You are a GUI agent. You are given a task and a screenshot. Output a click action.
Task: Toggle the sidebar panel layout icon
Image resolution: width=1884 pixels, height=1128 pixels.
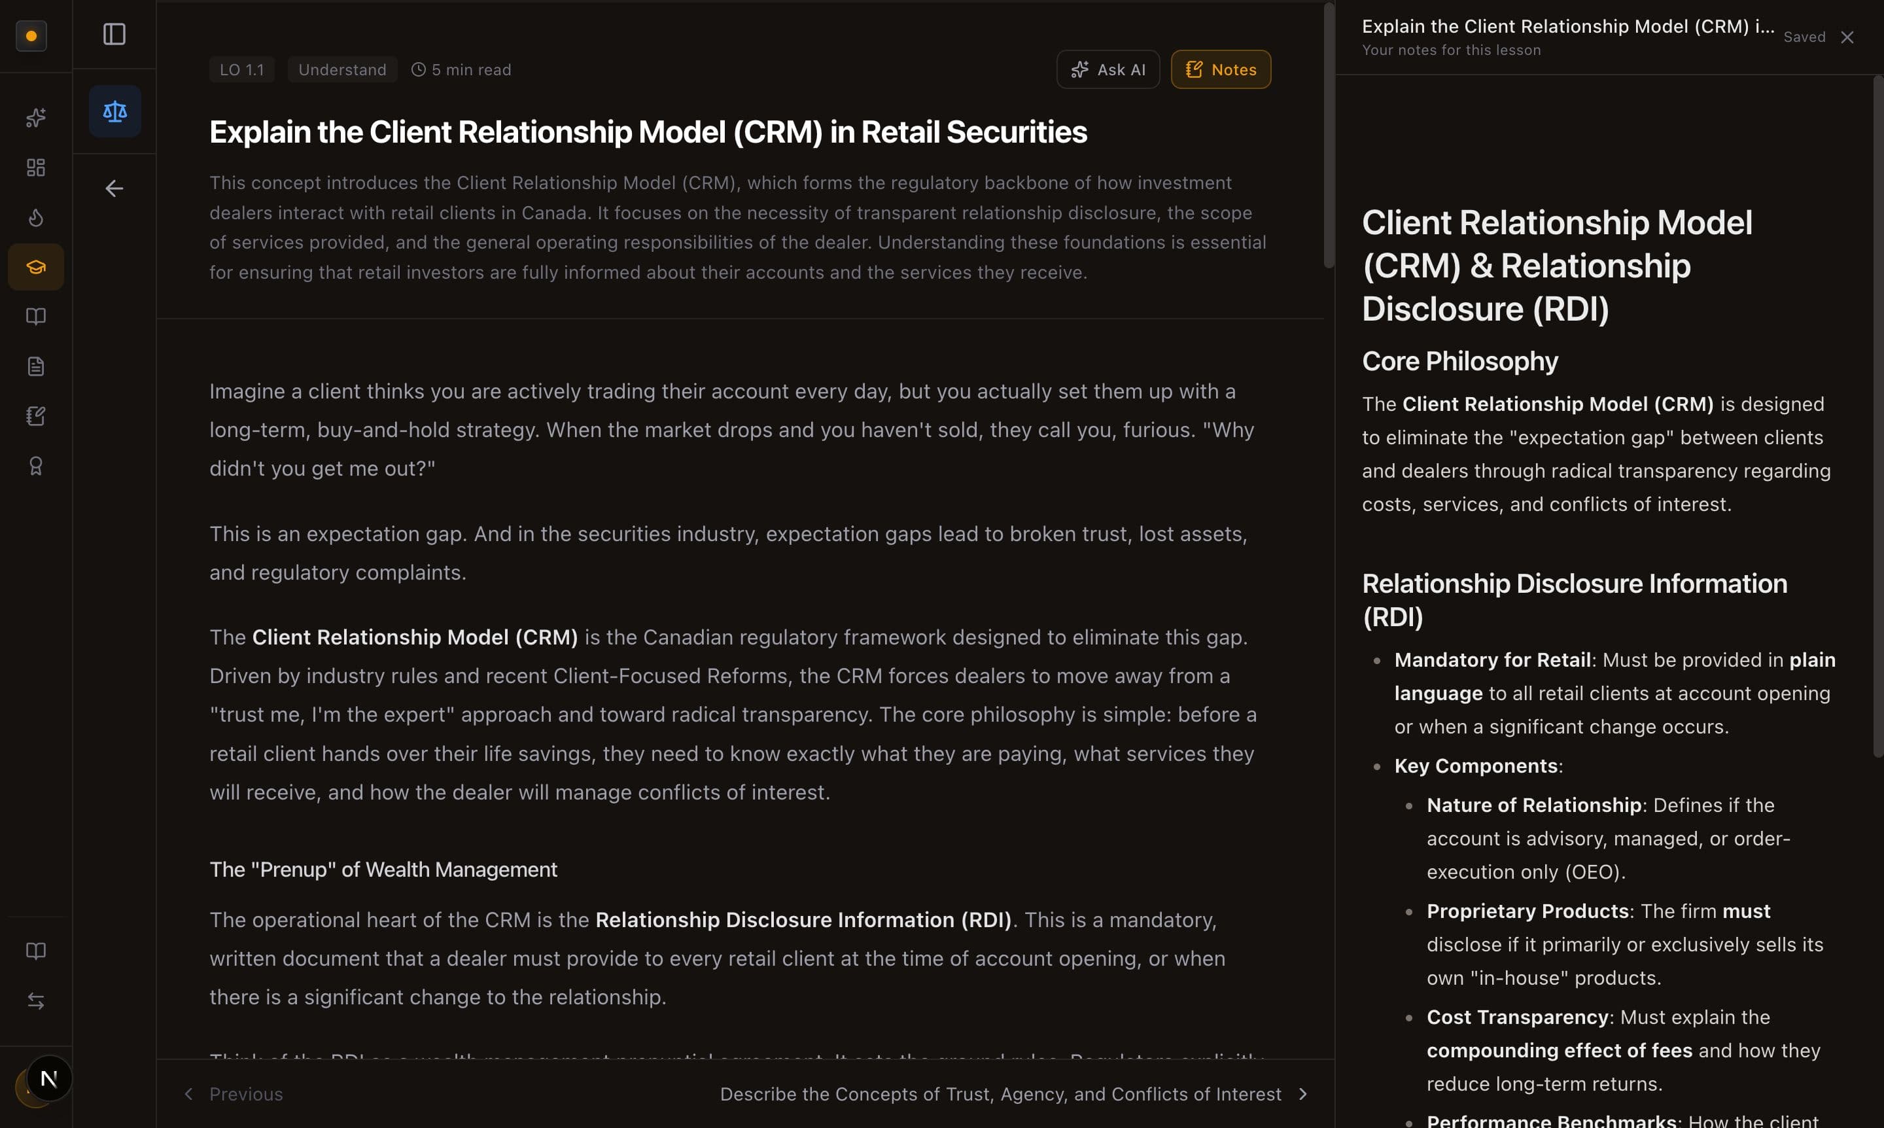114,34
